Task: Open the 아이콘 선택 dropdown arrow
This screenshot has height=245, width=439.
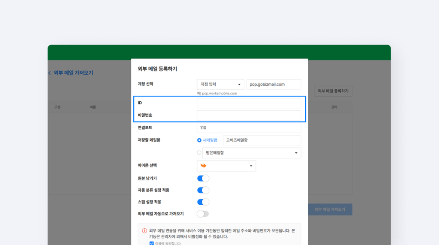Action: pyautogui.click(x=251, y=166)
